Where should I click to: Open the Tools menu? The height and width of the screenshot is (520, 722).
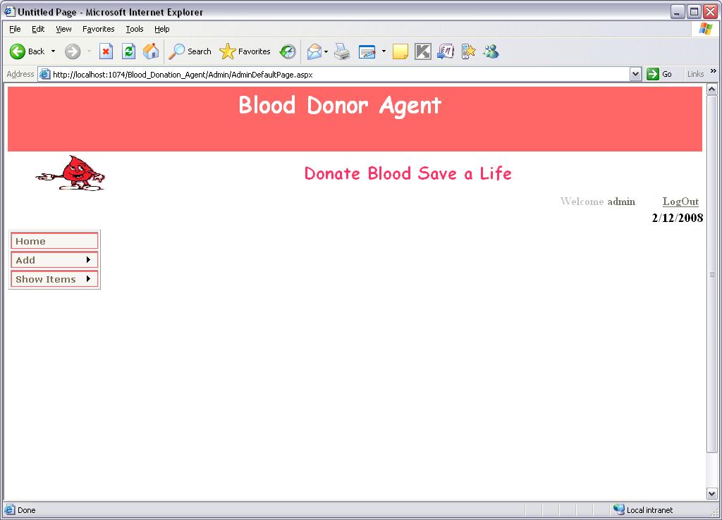135,29
